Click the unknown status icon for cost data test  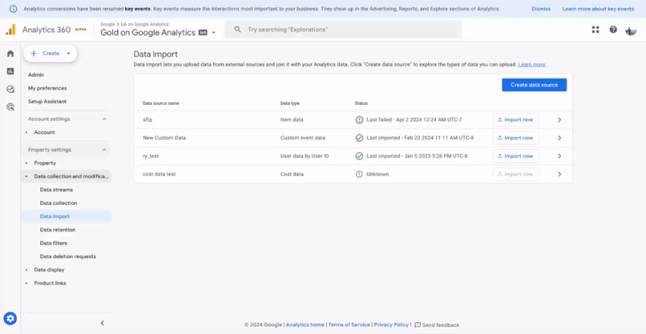click(359, 174)
